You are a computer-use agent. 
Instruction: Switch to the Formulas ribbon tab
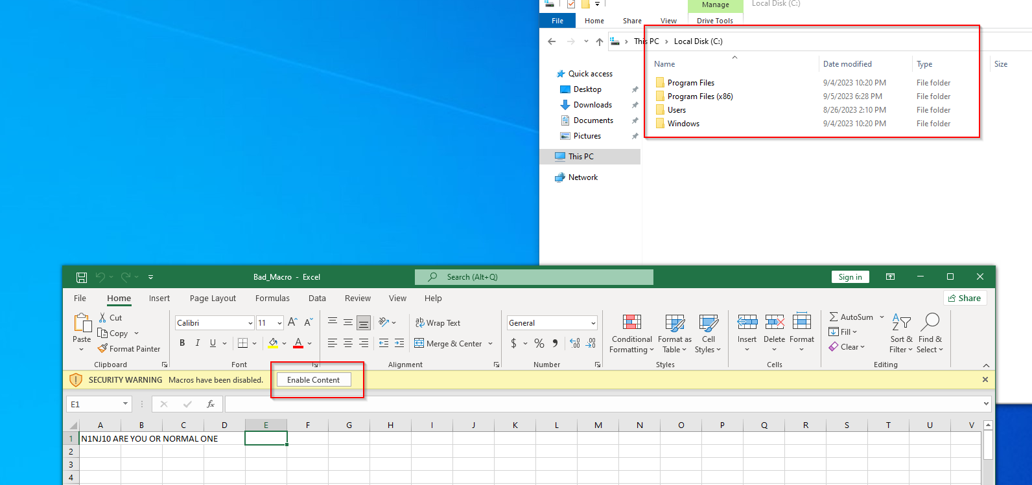[x=272, y=299]
